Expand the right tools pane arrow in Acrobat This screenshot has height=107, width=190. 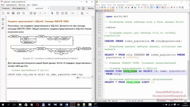point(94,59)
